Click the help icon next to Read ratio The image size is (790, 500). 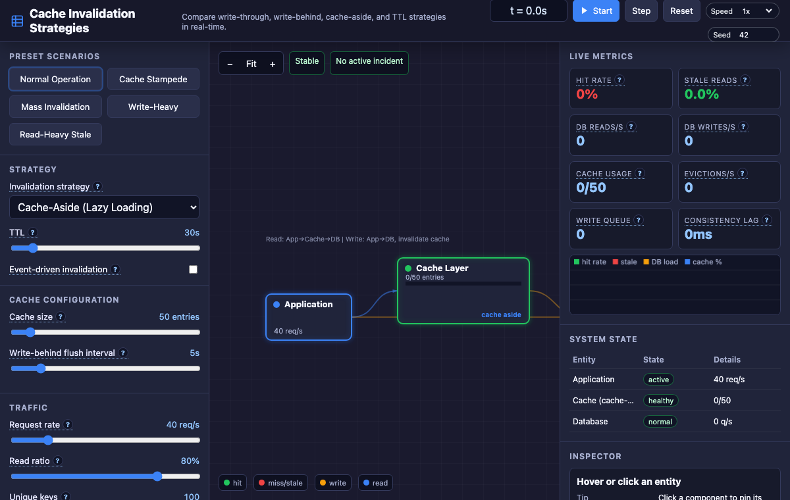(x=58, y=461)
